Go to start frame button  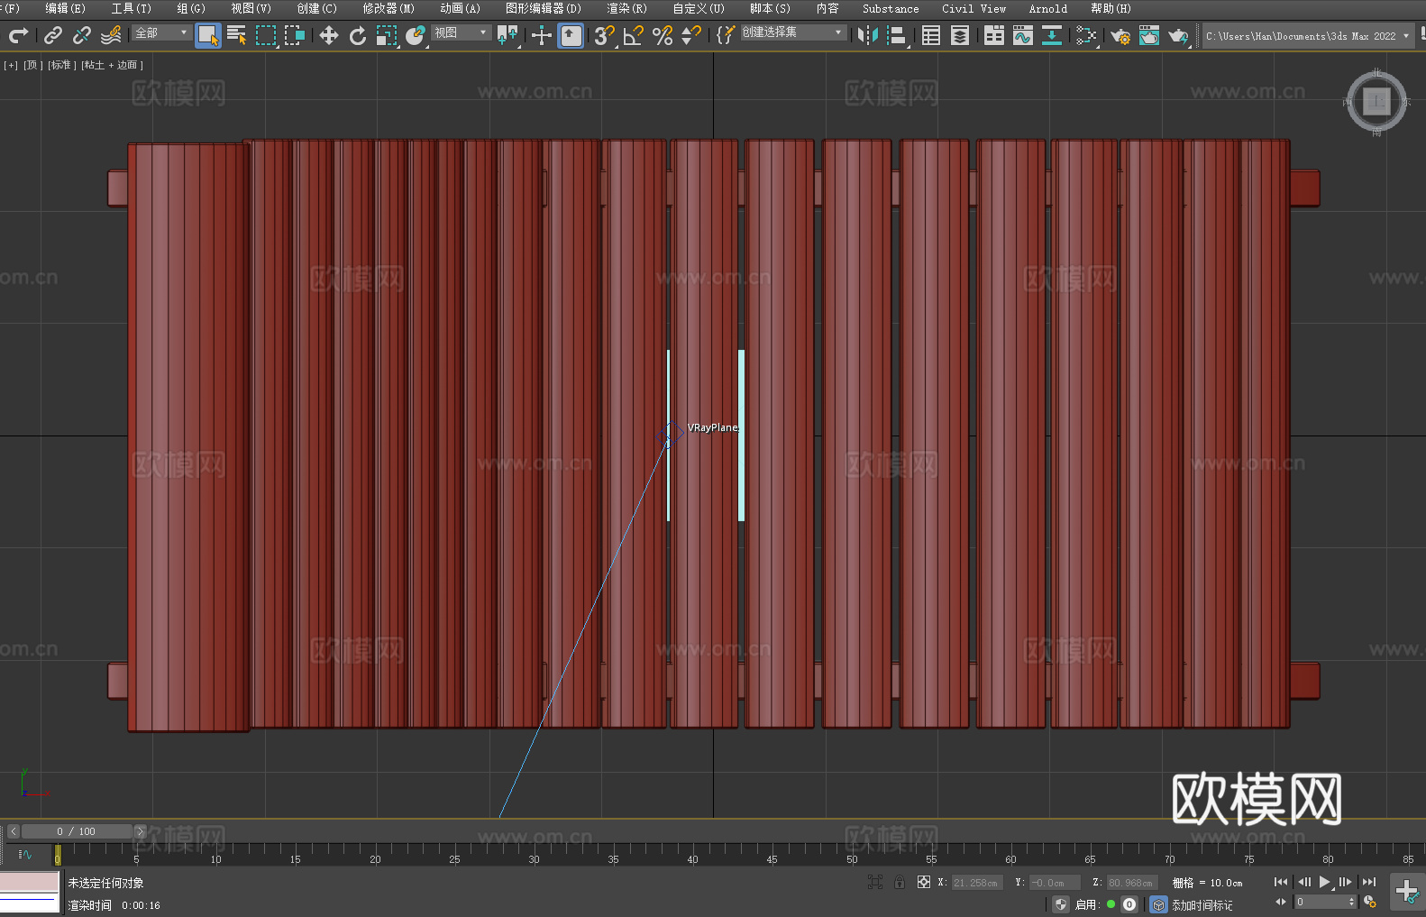pos(1281,882)
